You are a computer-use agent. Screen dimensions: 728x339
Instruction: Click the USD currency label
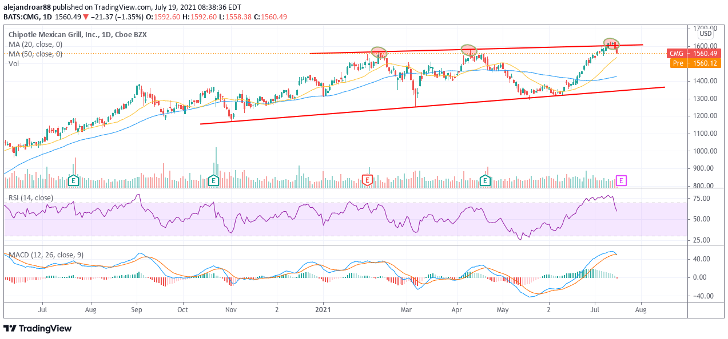click(x=705, y=34)
